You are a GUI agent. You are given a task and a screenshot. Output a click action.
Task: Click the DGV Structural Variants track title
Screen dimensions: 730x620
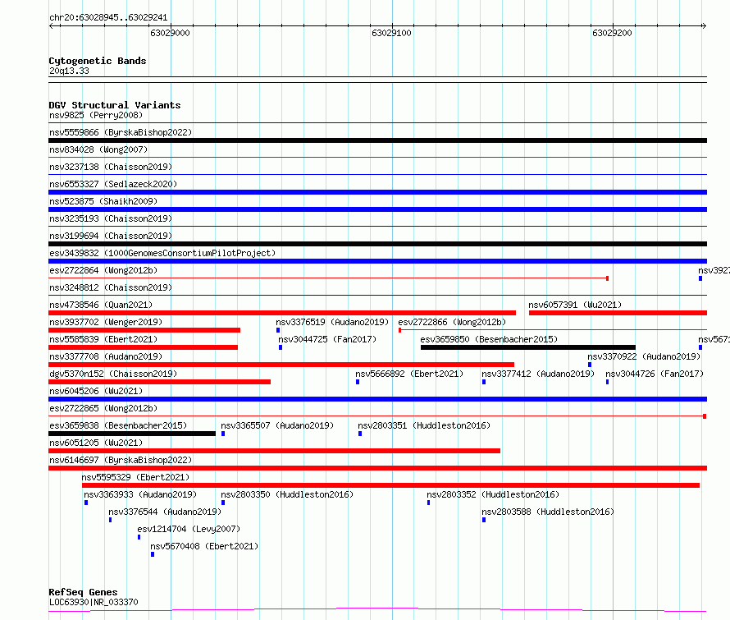coord(115,105)
